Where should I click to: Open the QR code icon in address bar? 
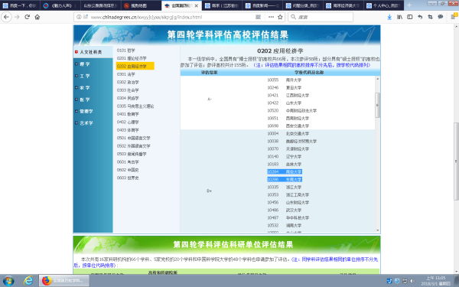pos(258,17)
